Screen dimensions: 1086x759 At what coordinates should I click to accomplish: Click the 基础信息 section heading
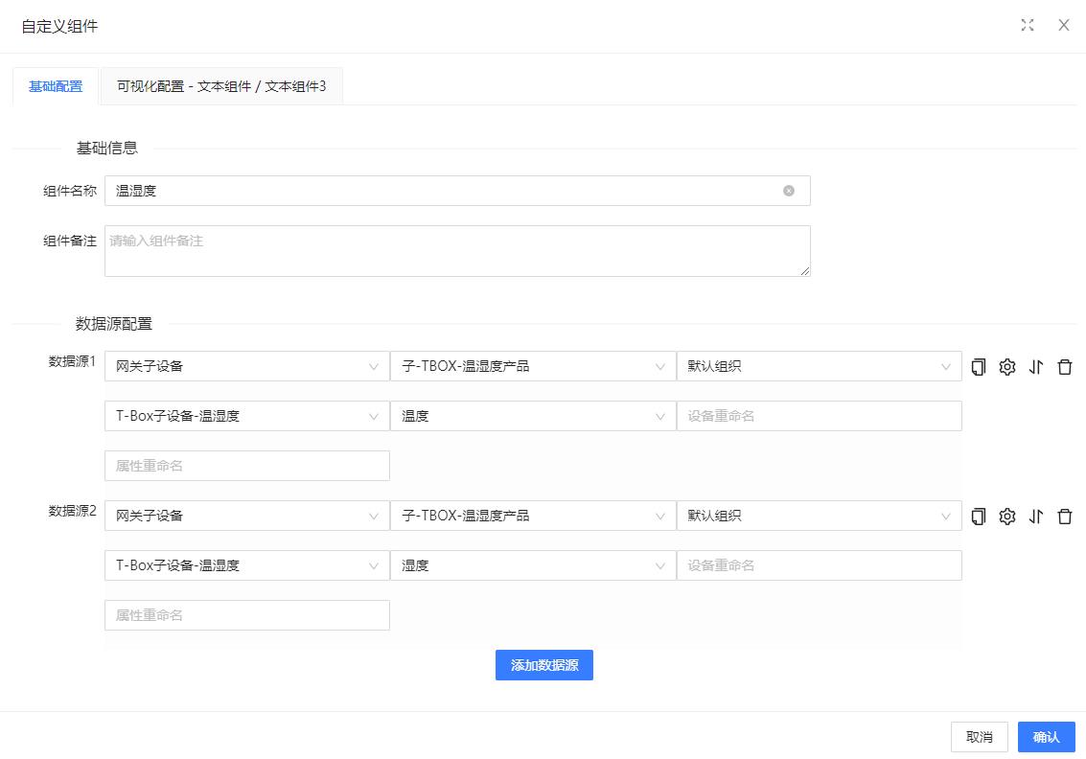(106, 149)
